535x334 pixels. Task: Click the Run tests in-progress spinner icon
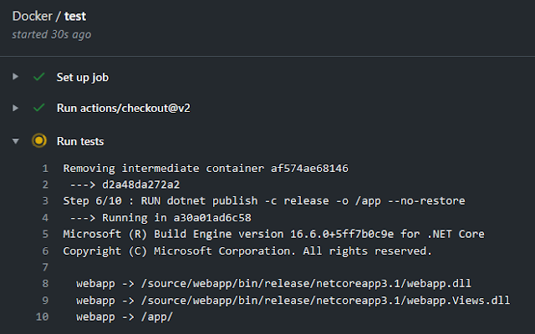click(x=38, y=141)
